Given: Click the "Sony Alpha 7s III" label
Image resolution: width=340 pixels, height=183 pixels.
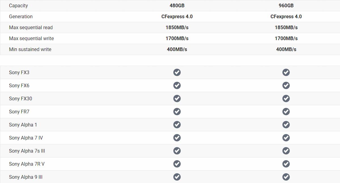Looking at the screenshot, I should click(x=27, y=151).
